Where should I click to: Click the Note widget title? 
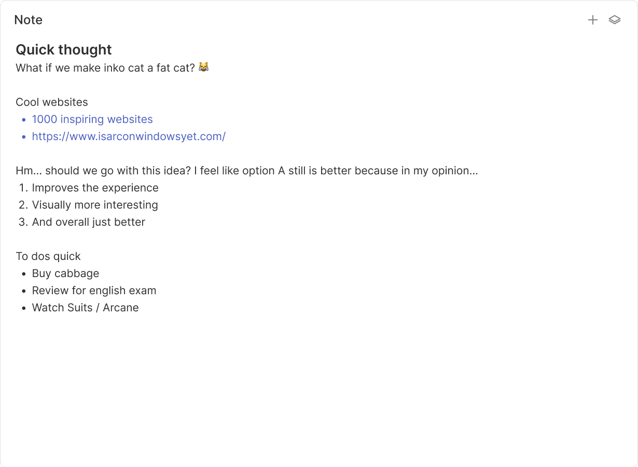(x=29, y=20)
